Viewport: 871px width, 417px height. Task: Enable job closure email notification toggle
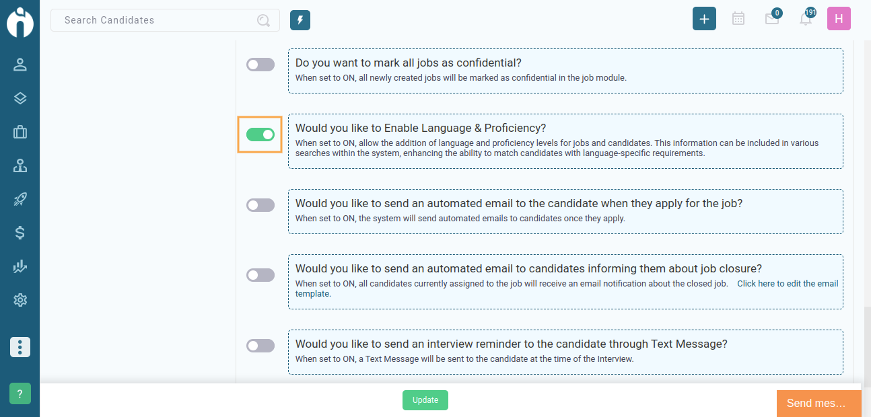[x=260, y=275]
